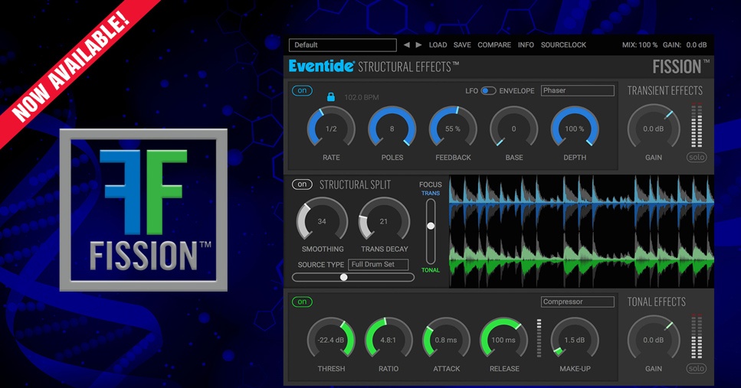The height and width of the screenshot is (388, 741).
Task: Click the Thresh knob in tonal compressor
Action: 331,340
